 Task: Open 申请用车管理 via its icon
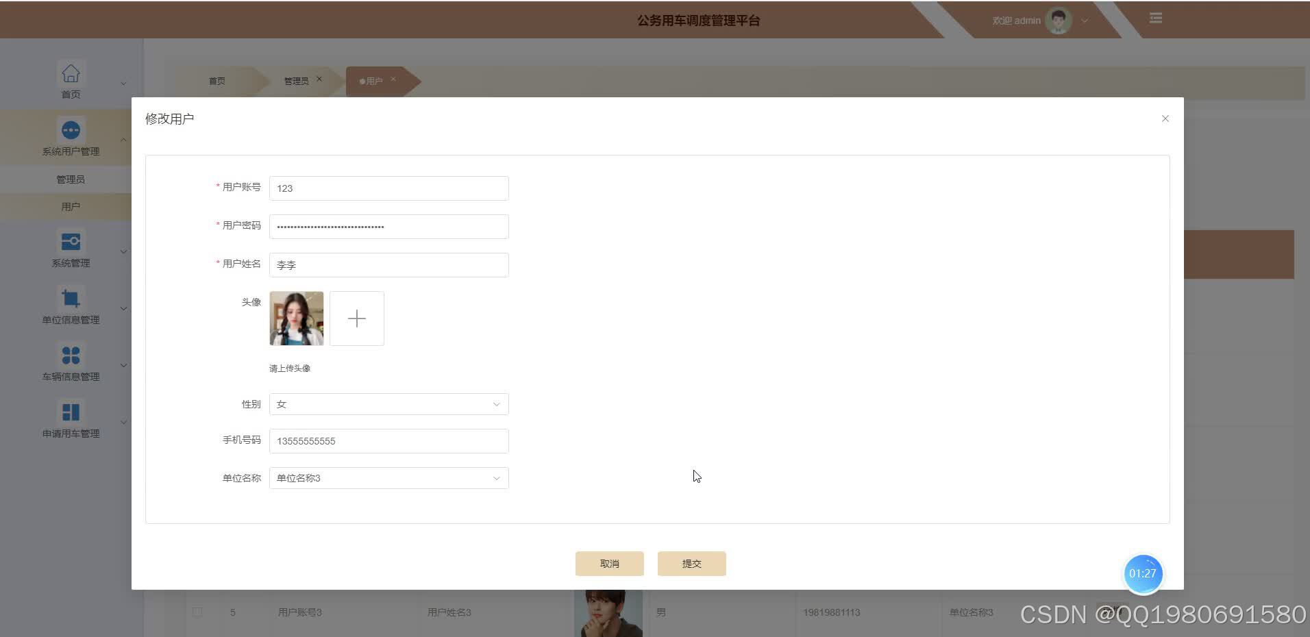coord(71,412)
